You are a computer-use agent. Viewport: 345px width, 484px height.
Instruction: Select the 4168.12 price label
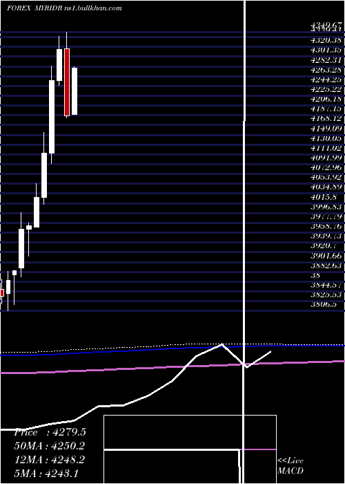click(x=326, y=118)
